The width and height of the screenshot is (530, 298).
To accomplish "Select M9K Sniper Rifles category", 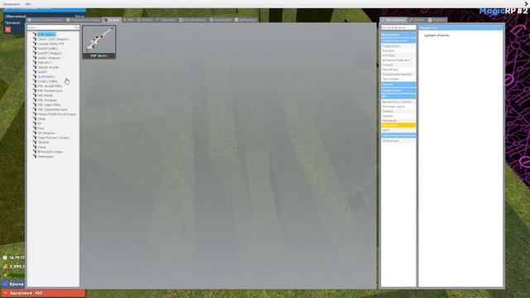I will (49, 105).
